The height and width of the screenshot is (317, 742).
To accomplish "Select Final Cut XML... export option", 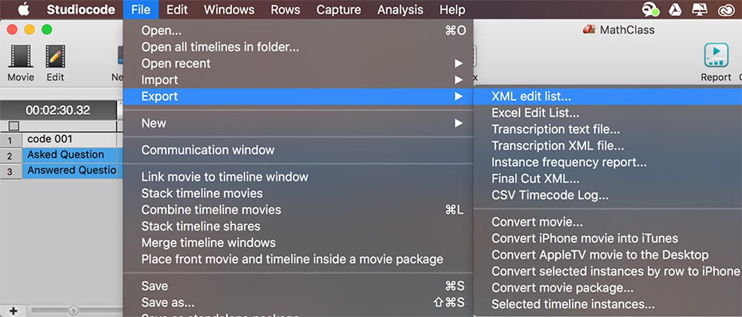I will click(x=607, y=179).
